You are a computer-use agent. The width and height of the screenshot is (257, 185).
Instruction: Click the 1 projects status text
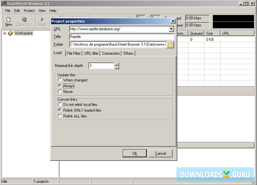[41, 181]
